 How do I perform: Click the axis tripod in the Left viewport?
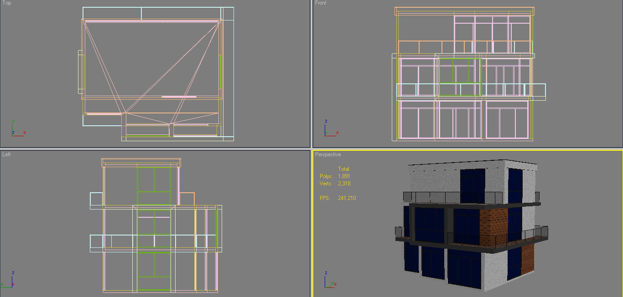point(7,279)
